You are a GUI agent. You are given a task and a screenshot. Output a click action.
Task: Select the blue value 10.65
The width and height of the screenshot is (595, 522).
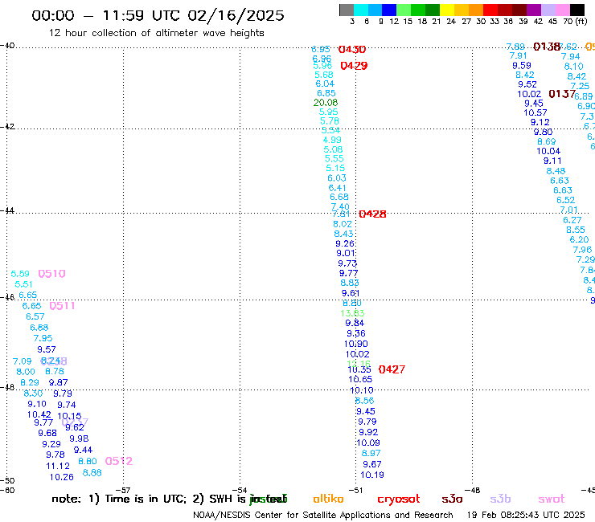pyautogui.click(x=360, y=379)
